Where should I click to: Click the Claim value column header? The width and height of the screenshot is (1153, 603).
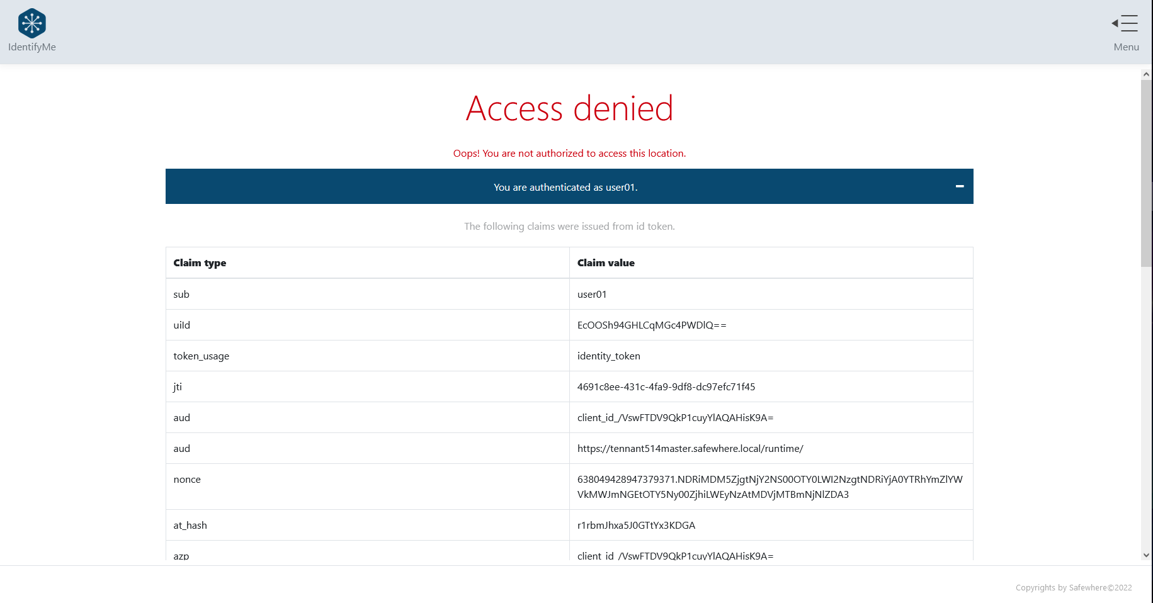coord(606,263)
